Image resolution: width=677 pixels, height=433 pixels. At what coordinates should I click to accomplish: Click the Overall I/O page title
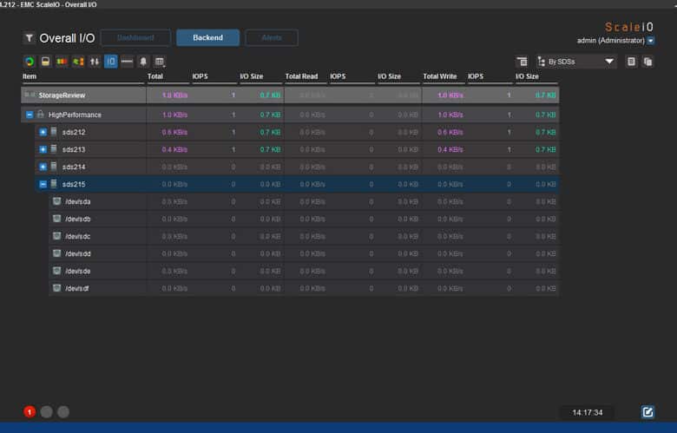(x=67, y=38)
